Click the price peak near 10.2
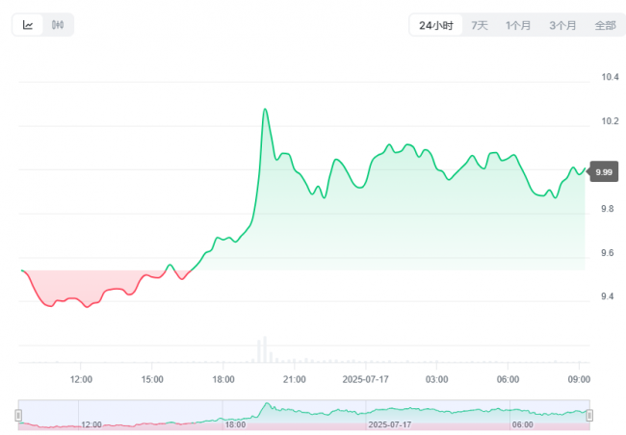Image resolution: width=626 pixels, height=435 pixels. coord(265,110)
